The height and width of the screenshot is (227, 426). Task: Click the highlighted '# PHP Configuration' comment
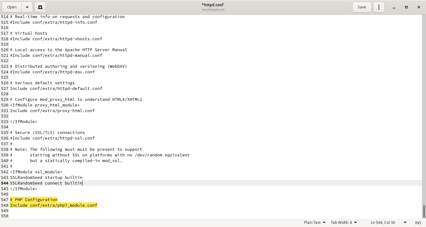coord(34,200)
